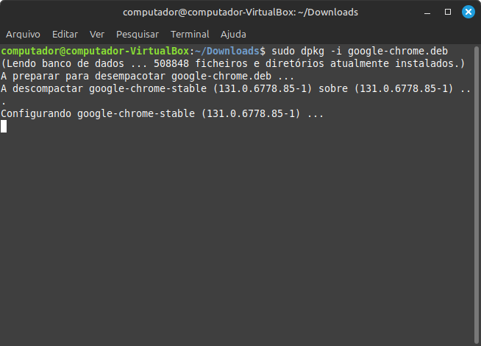This screenshot has width=481, height=346.
Task: Click the white block cursor in terminal
Action: click(4, 127)
